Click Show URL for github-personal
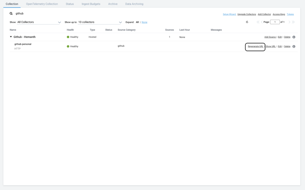This screenshot has height=190, width=305. (271, 47)
